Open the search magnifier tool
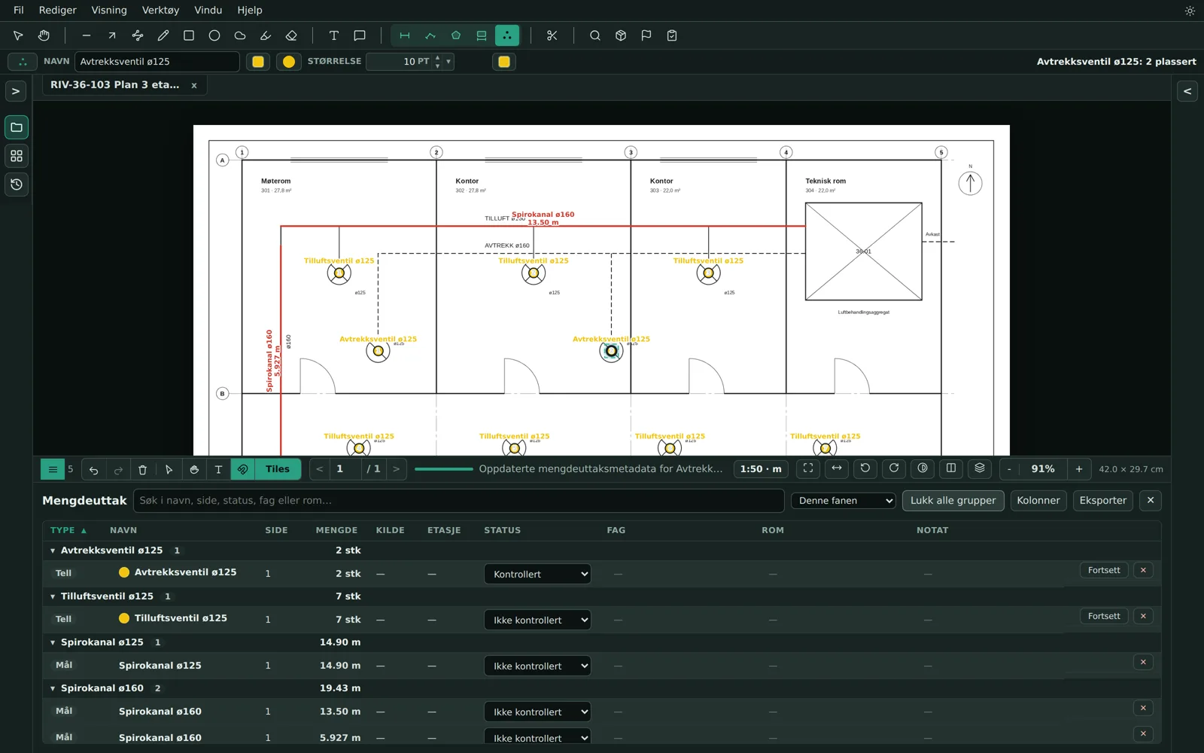Viewport: 1204px width, 753px height. coord(595,35)
